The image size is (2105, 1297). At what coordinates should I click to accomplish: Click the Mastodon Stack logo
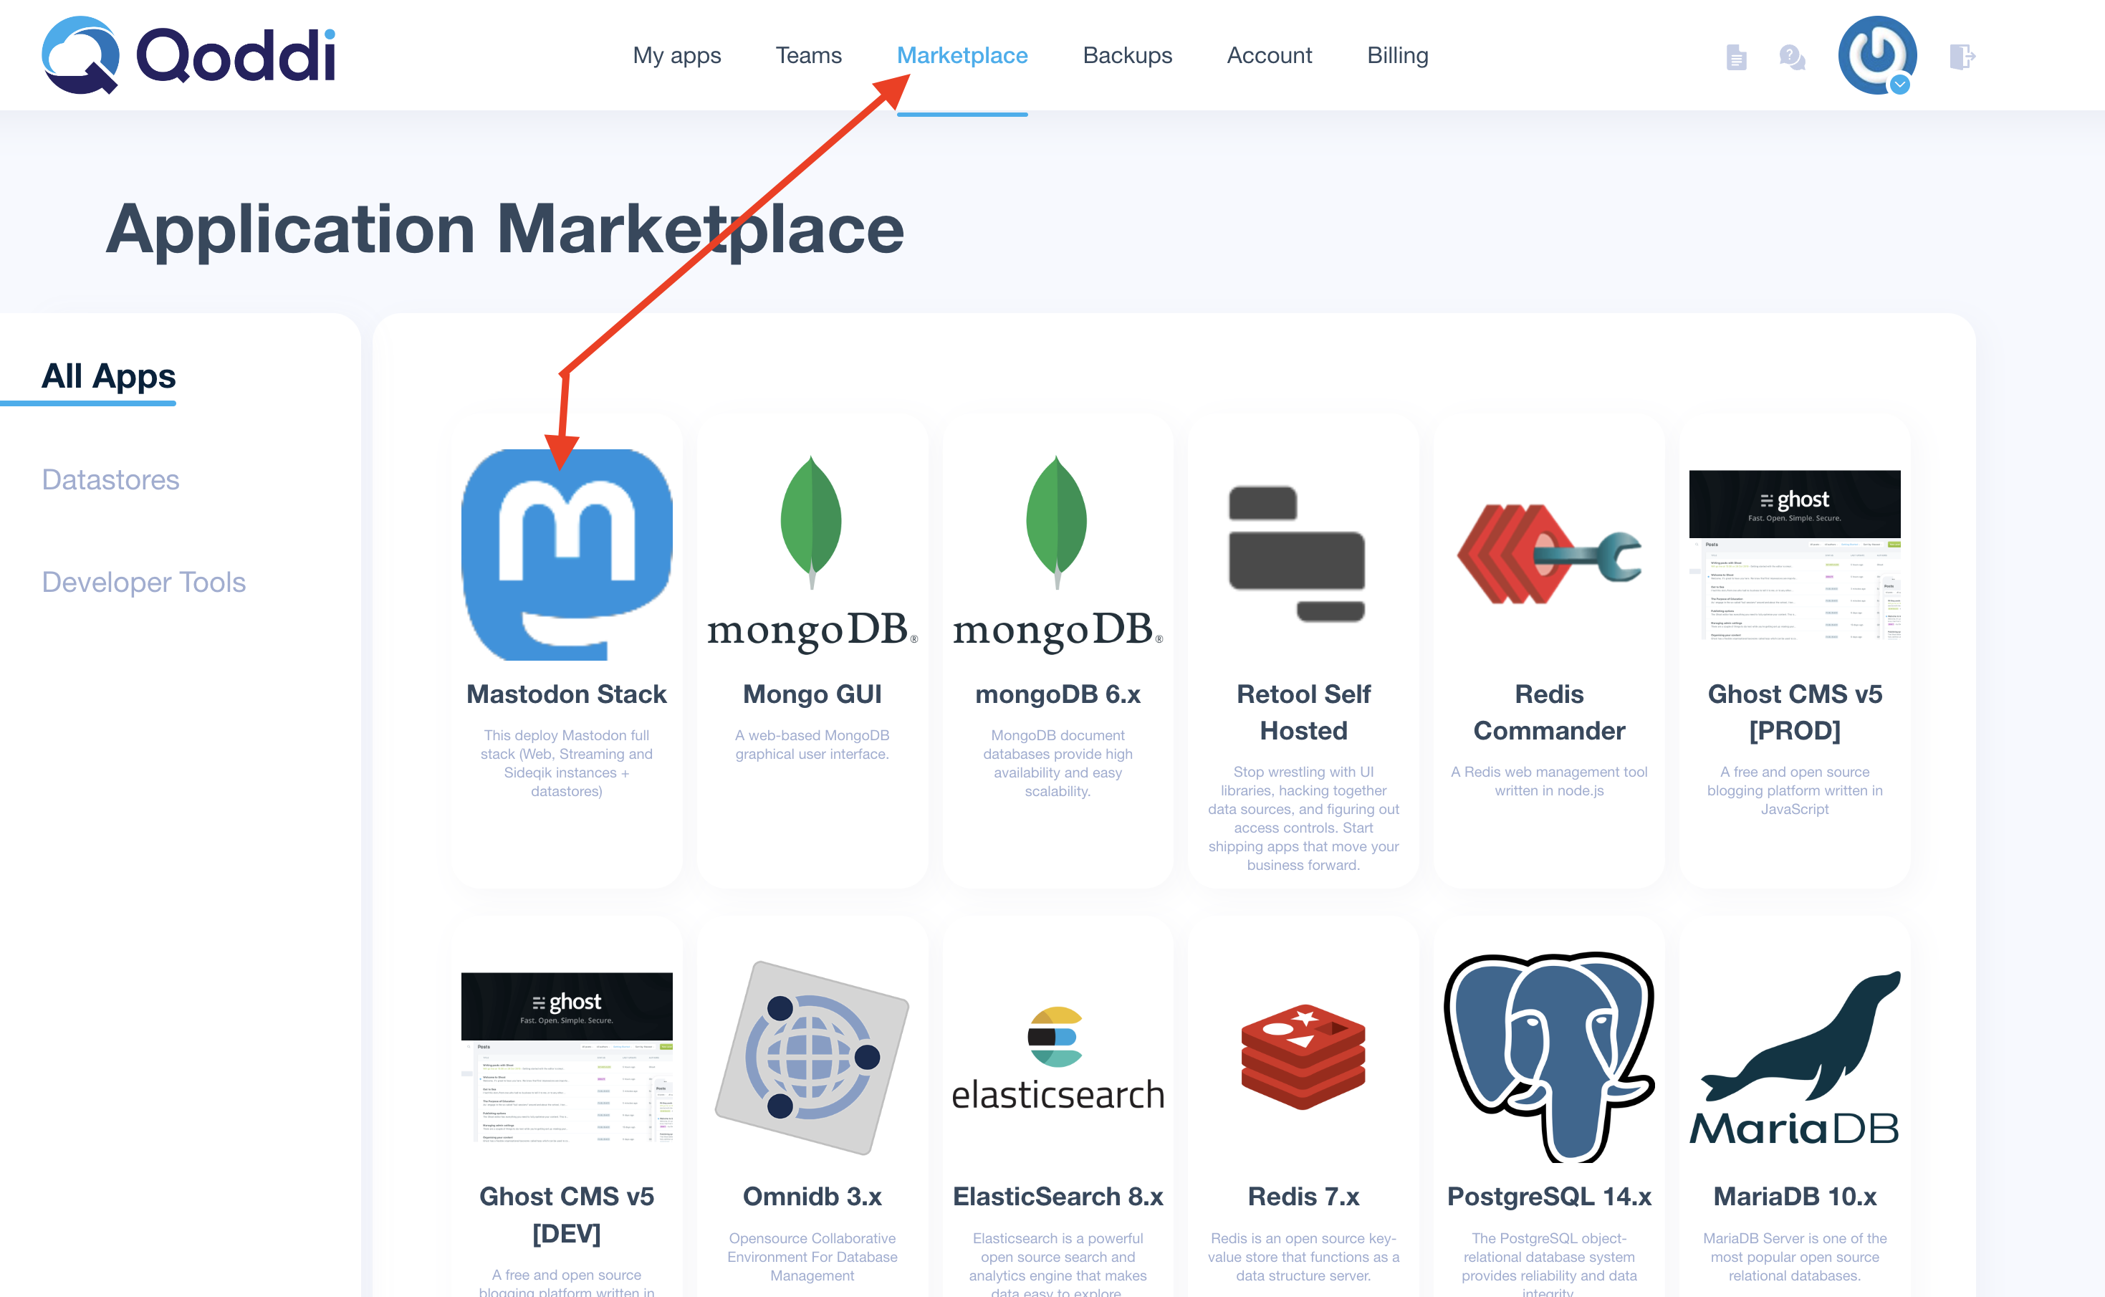(567, 554)
